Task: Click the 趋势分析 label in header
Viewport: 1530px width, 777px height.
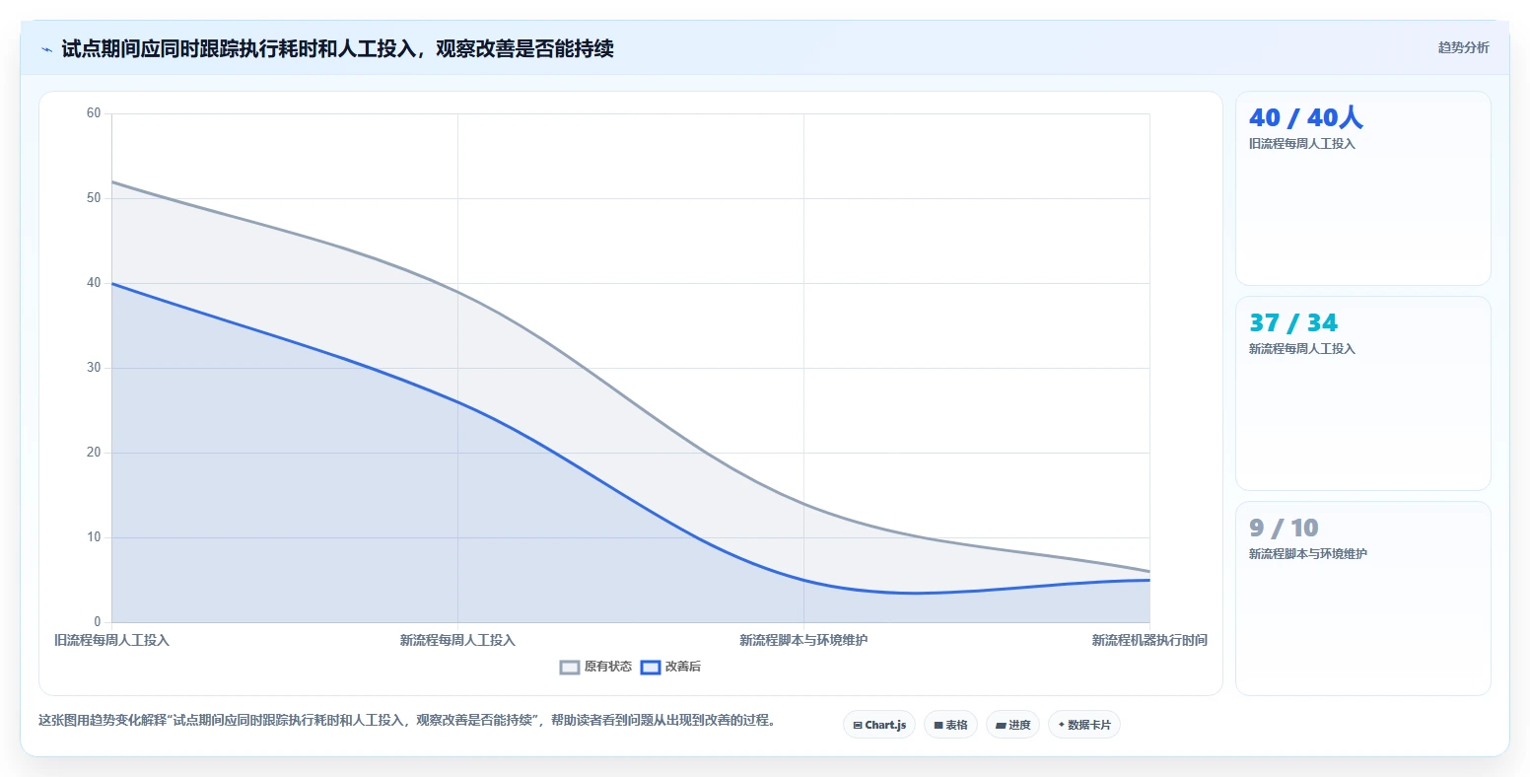Action: pos(1463,47)
